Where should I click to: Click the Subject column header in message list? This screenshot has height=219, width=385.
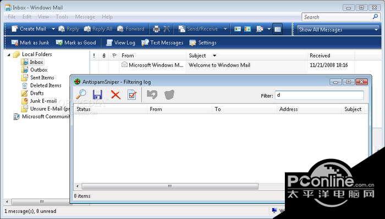(x=246, y=56)
